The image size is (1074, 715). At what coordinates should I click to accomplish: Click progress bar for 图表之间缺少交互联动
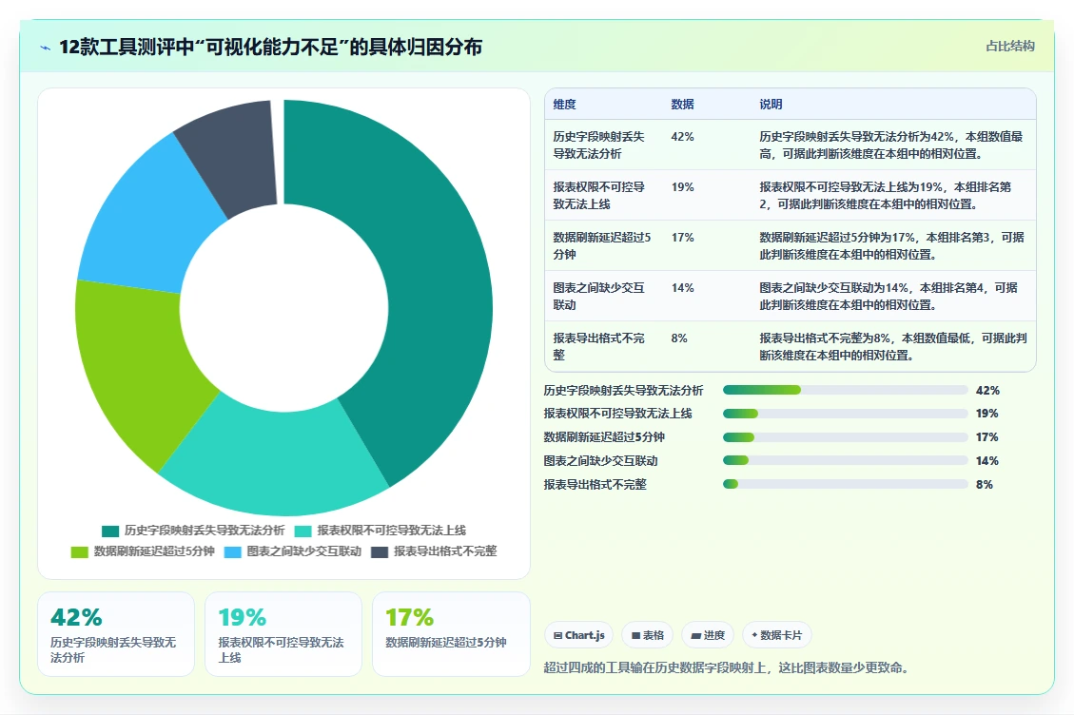pos(846,461)
